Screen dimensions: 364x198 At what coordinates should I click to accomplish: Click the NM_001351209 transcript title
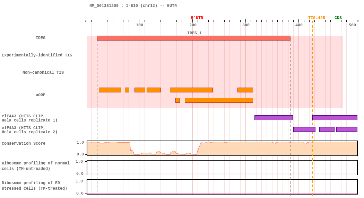133,6
